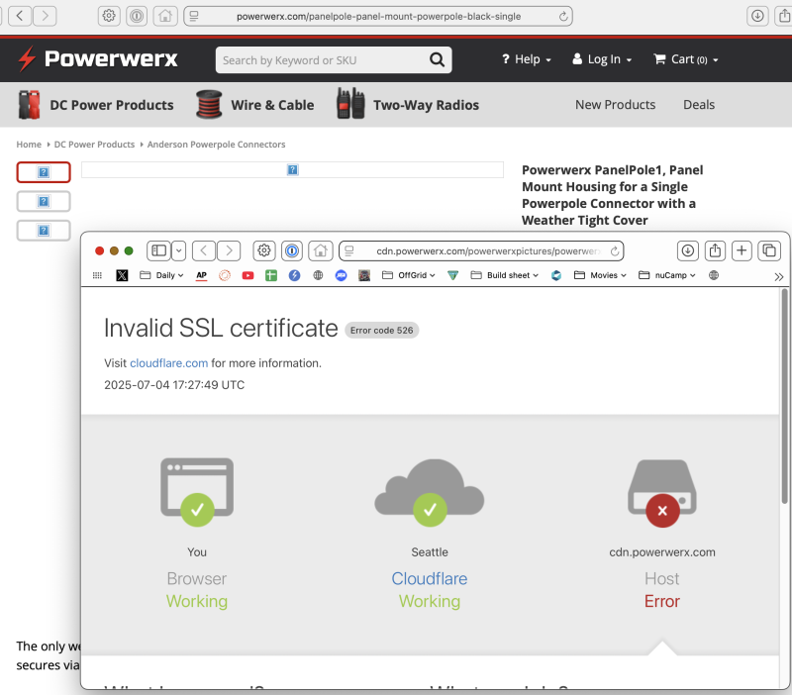The image size is (792, 695).
Task: Go forward in the front cdn.powerwerx.com window
Action: coord(229,251)
